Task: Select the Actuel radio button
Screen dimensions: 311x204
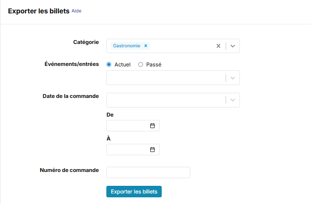Action: pyautogui.click(x=109, y=64)
